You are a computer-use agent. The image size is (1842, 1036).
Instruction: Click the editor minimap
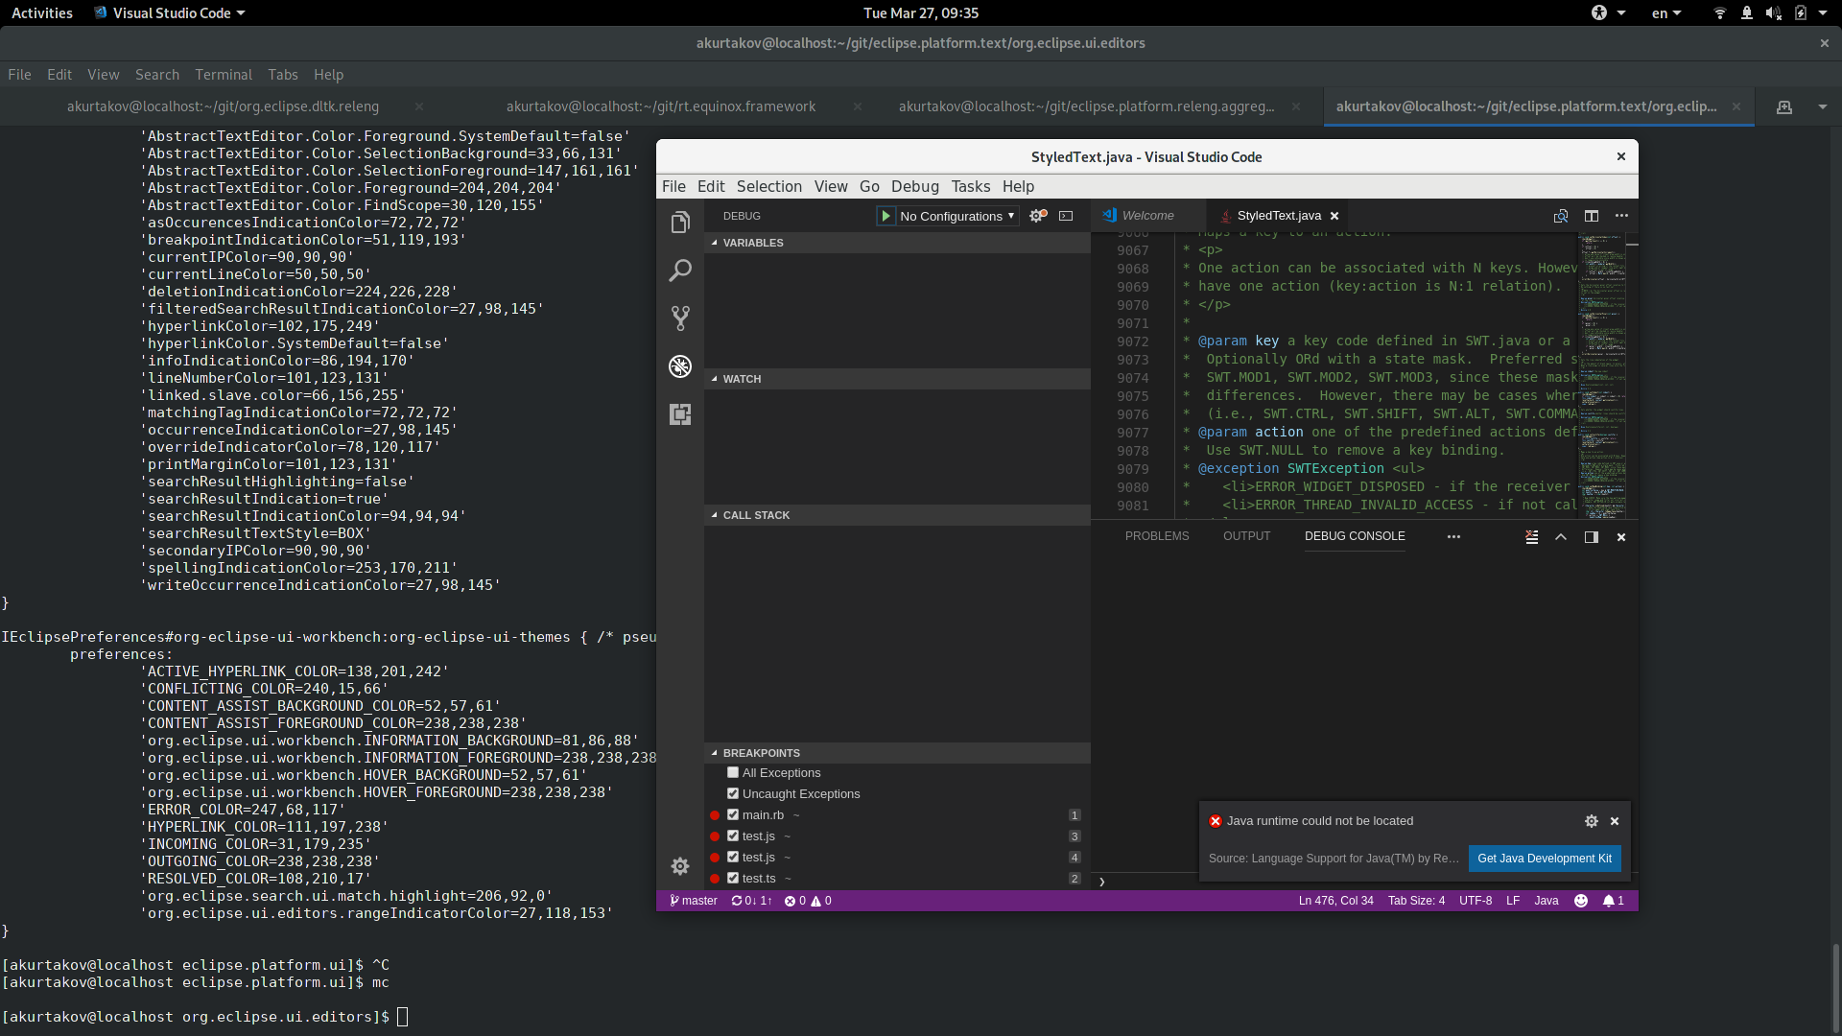(1602, 374)
